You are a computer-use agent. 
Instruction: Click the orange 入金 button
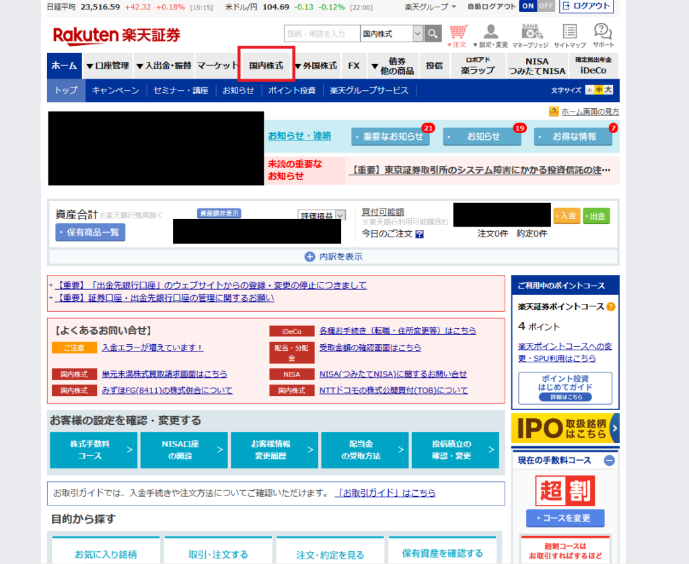click(x=567, y=216)
